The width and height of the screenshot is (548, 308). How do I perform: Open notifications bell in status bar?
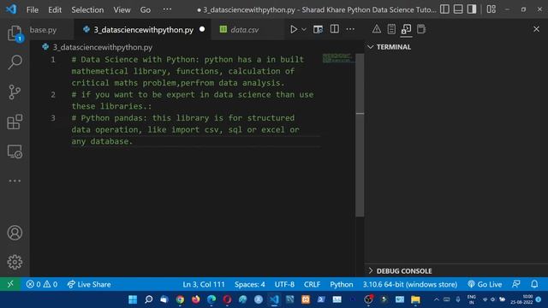tap(534, 284)
